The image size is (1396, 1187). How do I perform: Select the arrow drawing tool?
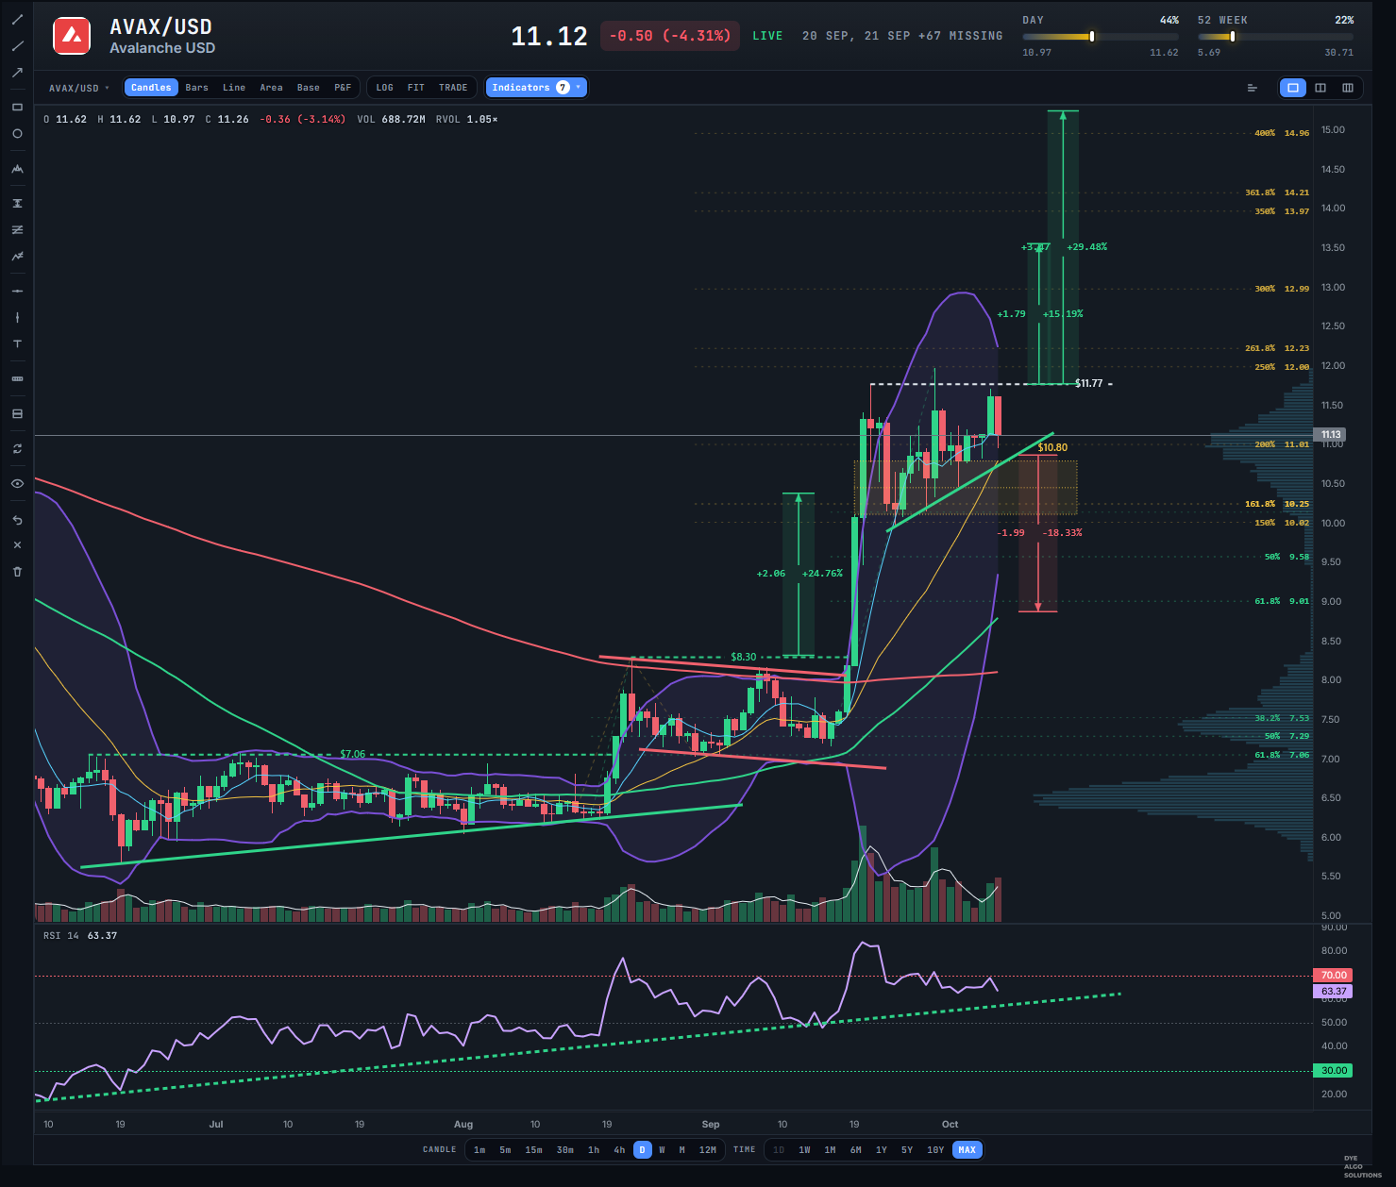[17, 73]
